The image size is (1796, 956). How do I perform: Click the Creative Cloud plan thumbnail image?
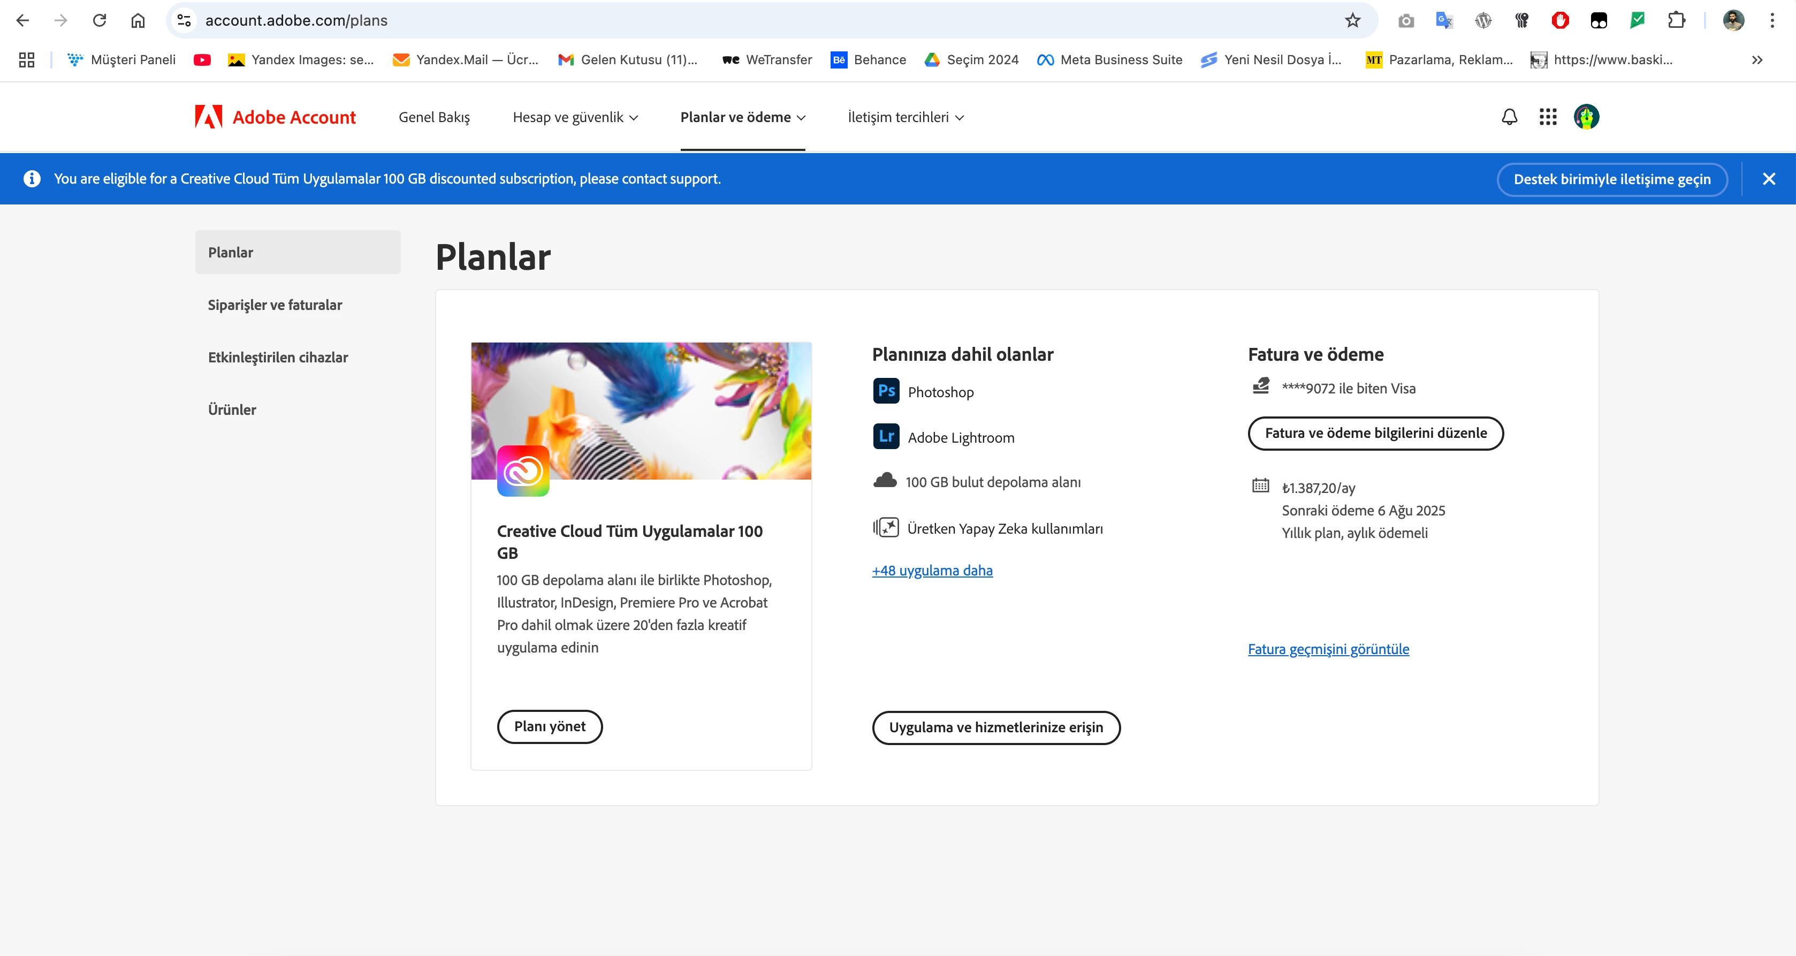click(641, 410)
